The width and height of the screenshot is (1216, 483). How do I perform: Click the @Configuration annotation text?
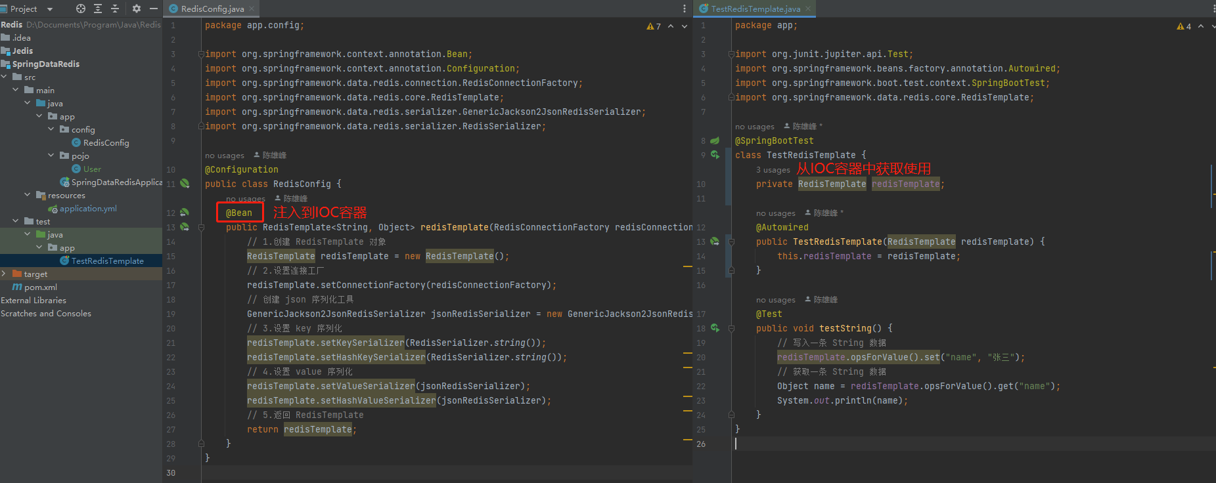tap(242, 169)
